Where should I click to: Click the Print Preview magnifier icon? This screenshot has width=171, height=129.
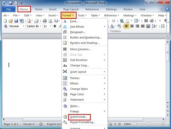(50, 21)
